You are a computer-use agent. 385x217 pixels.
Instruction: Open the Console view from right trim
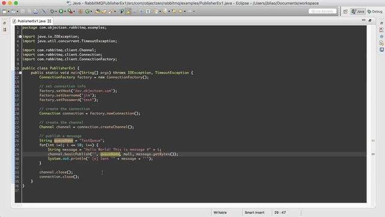(381, 49)
